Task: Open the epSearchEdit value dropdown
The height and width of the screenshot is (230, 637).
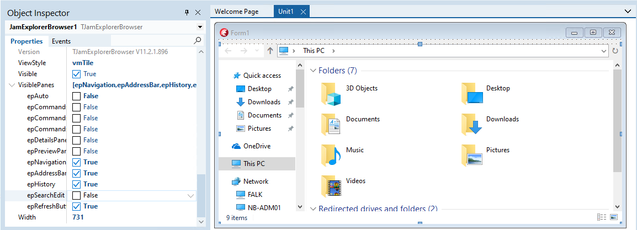Action: tap(190, 195)
